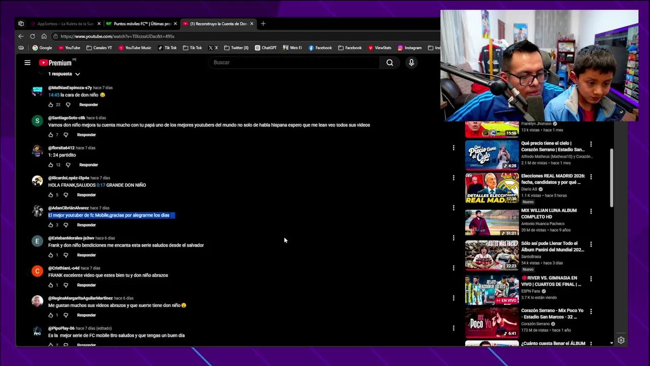Like florsita6412 comment with 12 likes
The image size is (650, 366).
click(51, 165)
